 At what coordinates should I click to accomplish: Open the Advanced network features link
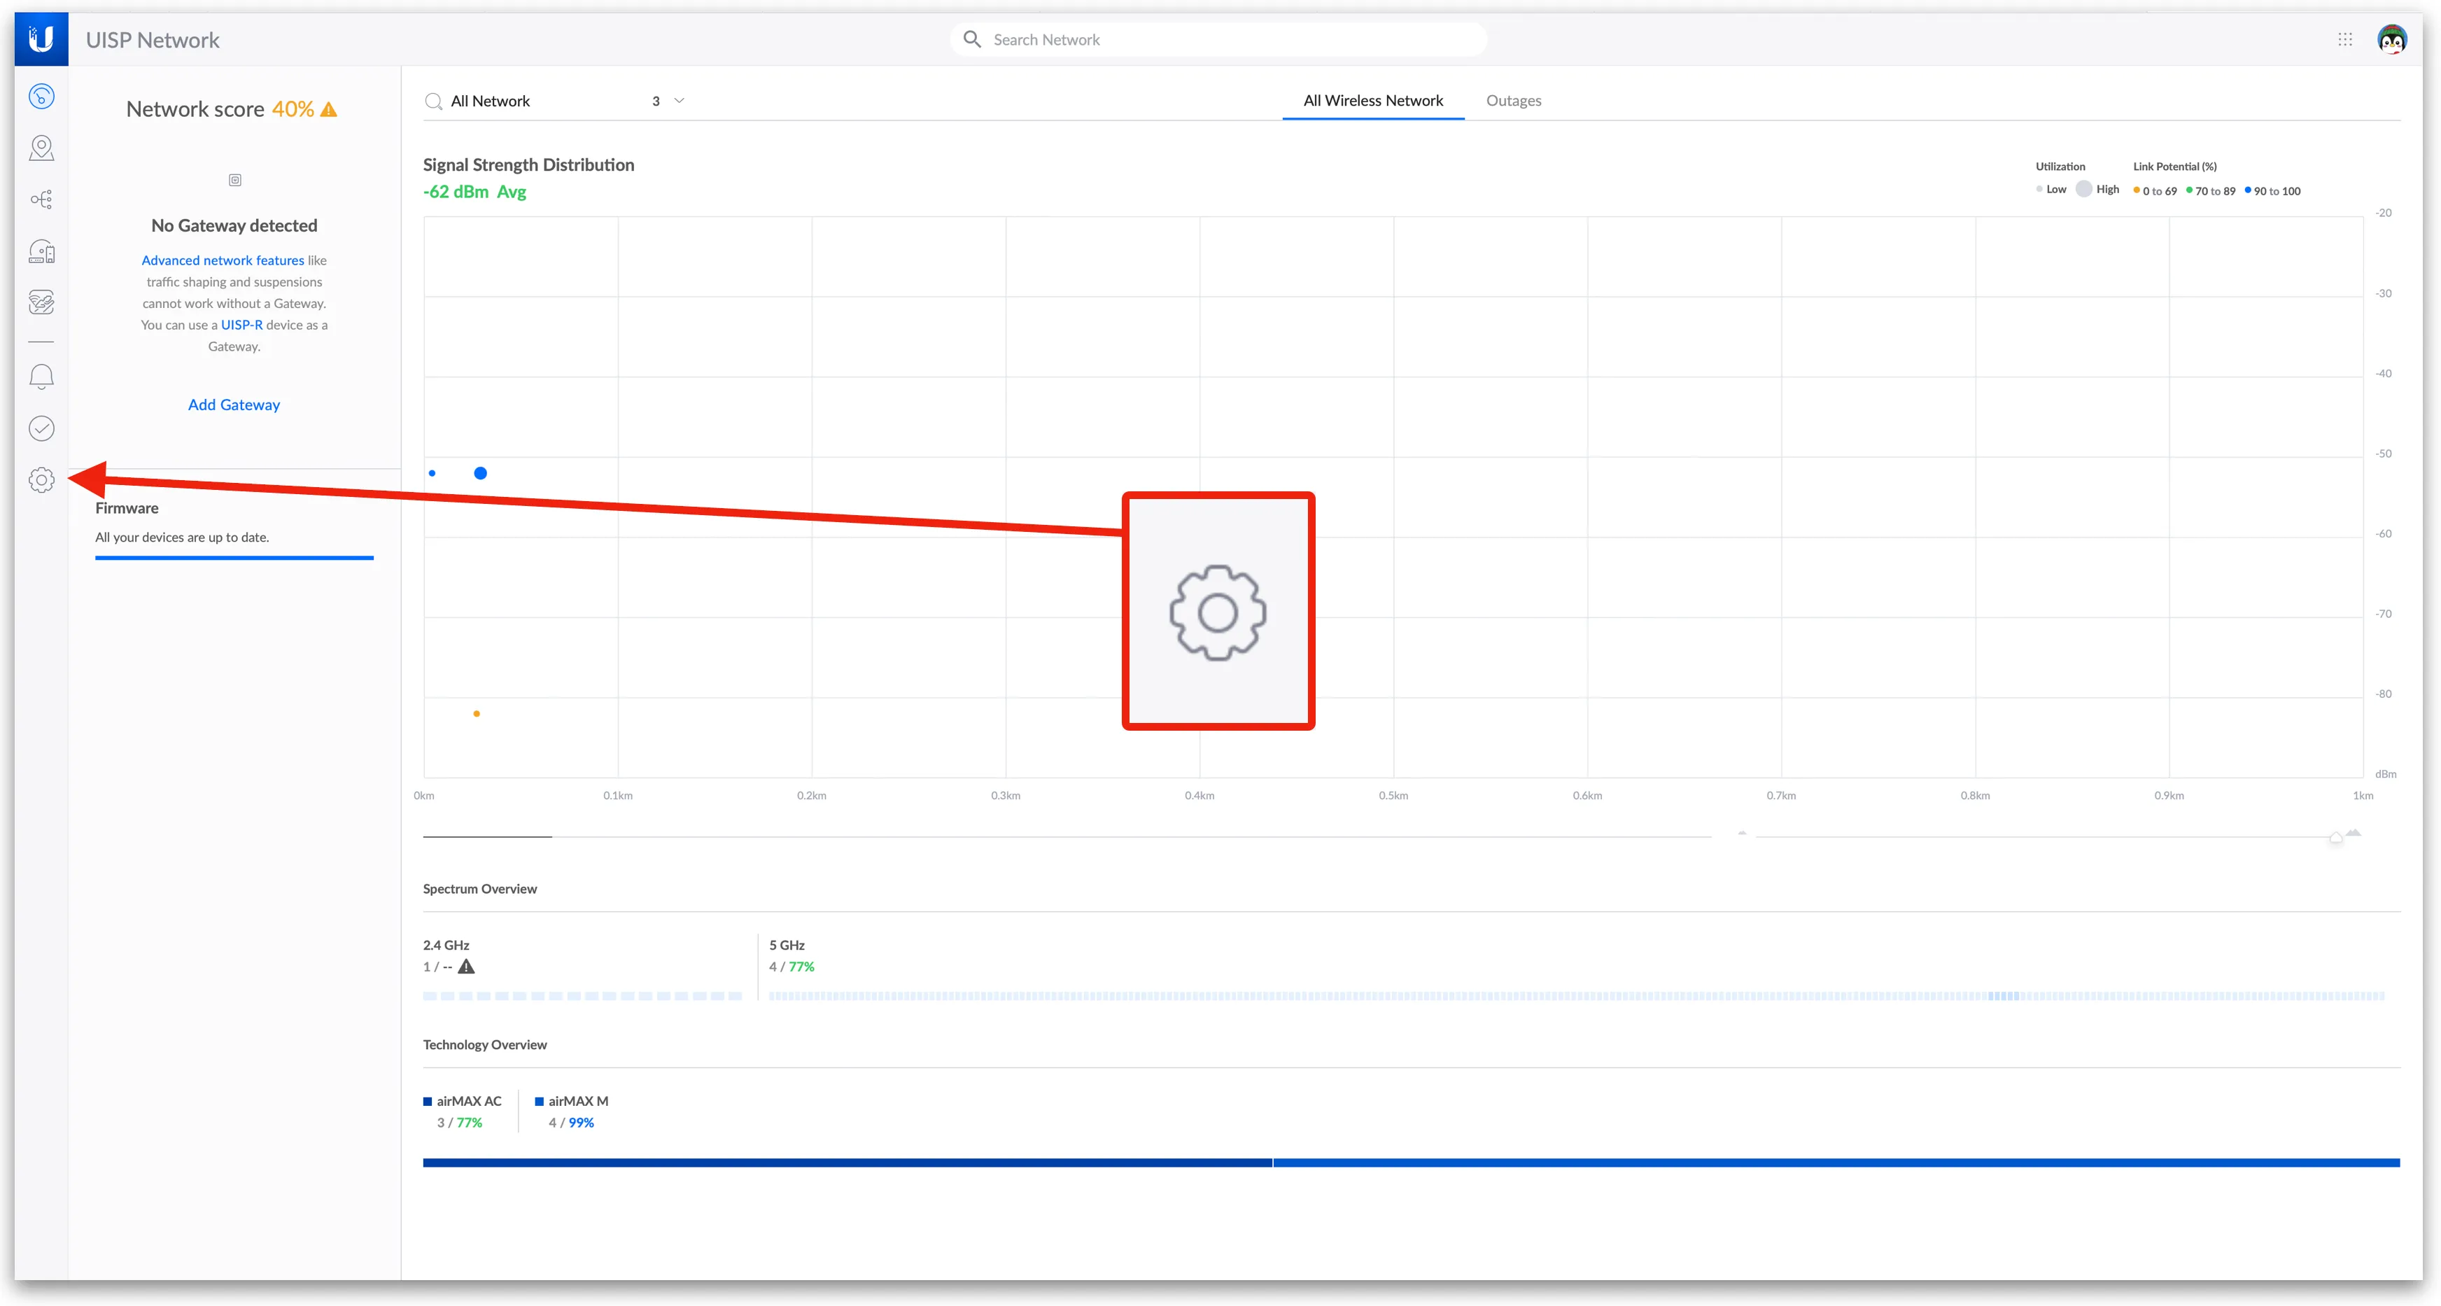[x=223, y=260]
